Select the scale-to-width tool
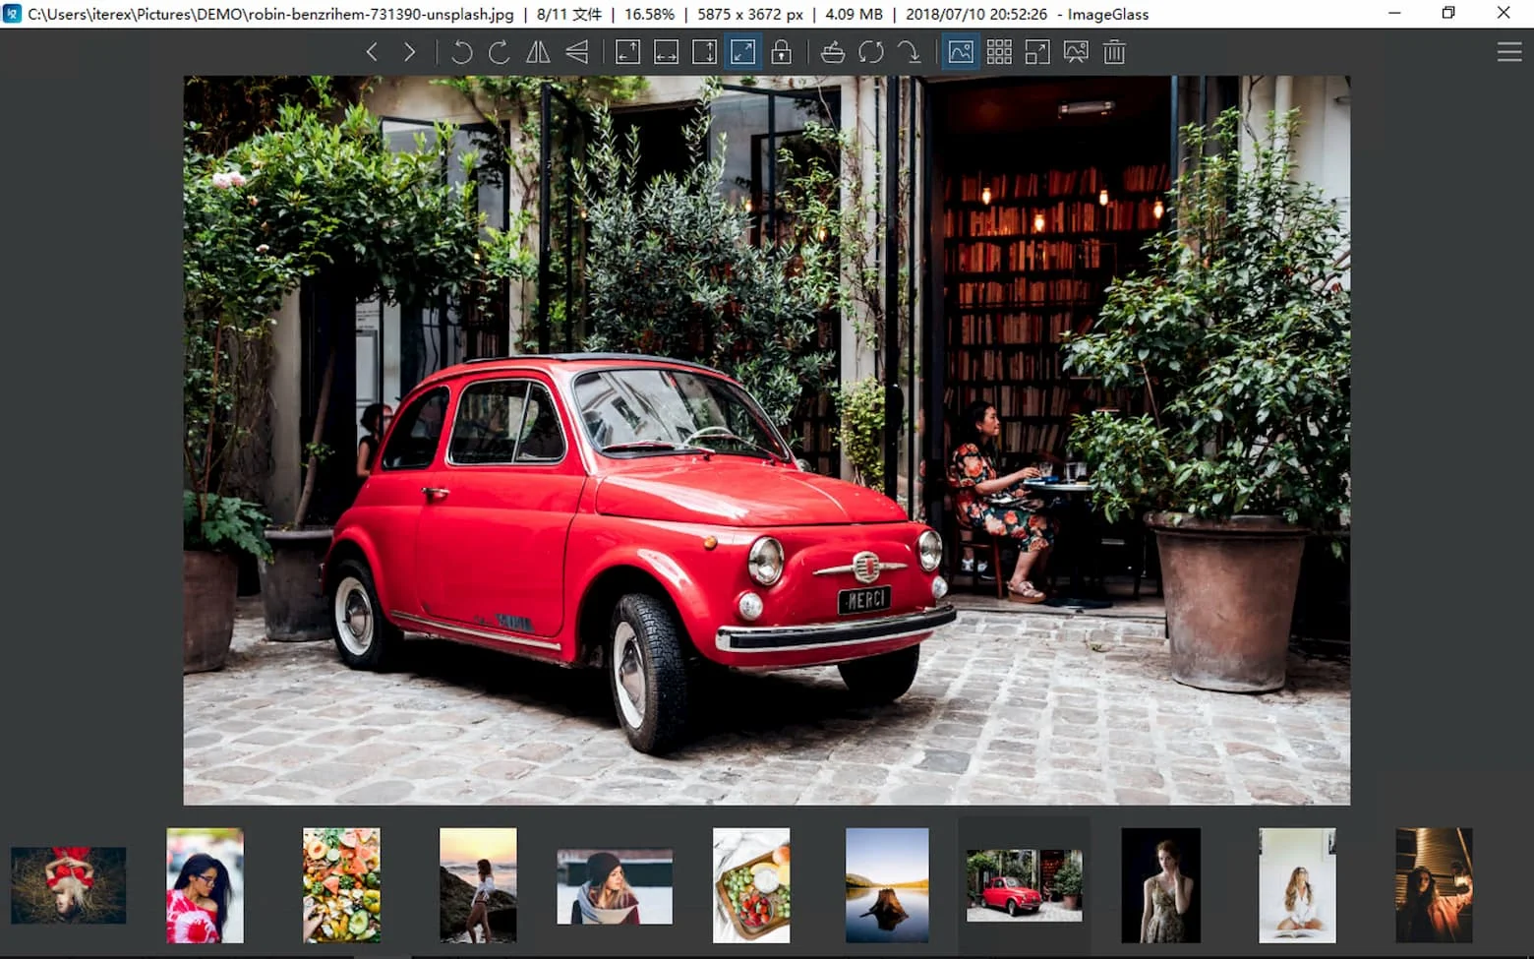 [x=667, y=52]
